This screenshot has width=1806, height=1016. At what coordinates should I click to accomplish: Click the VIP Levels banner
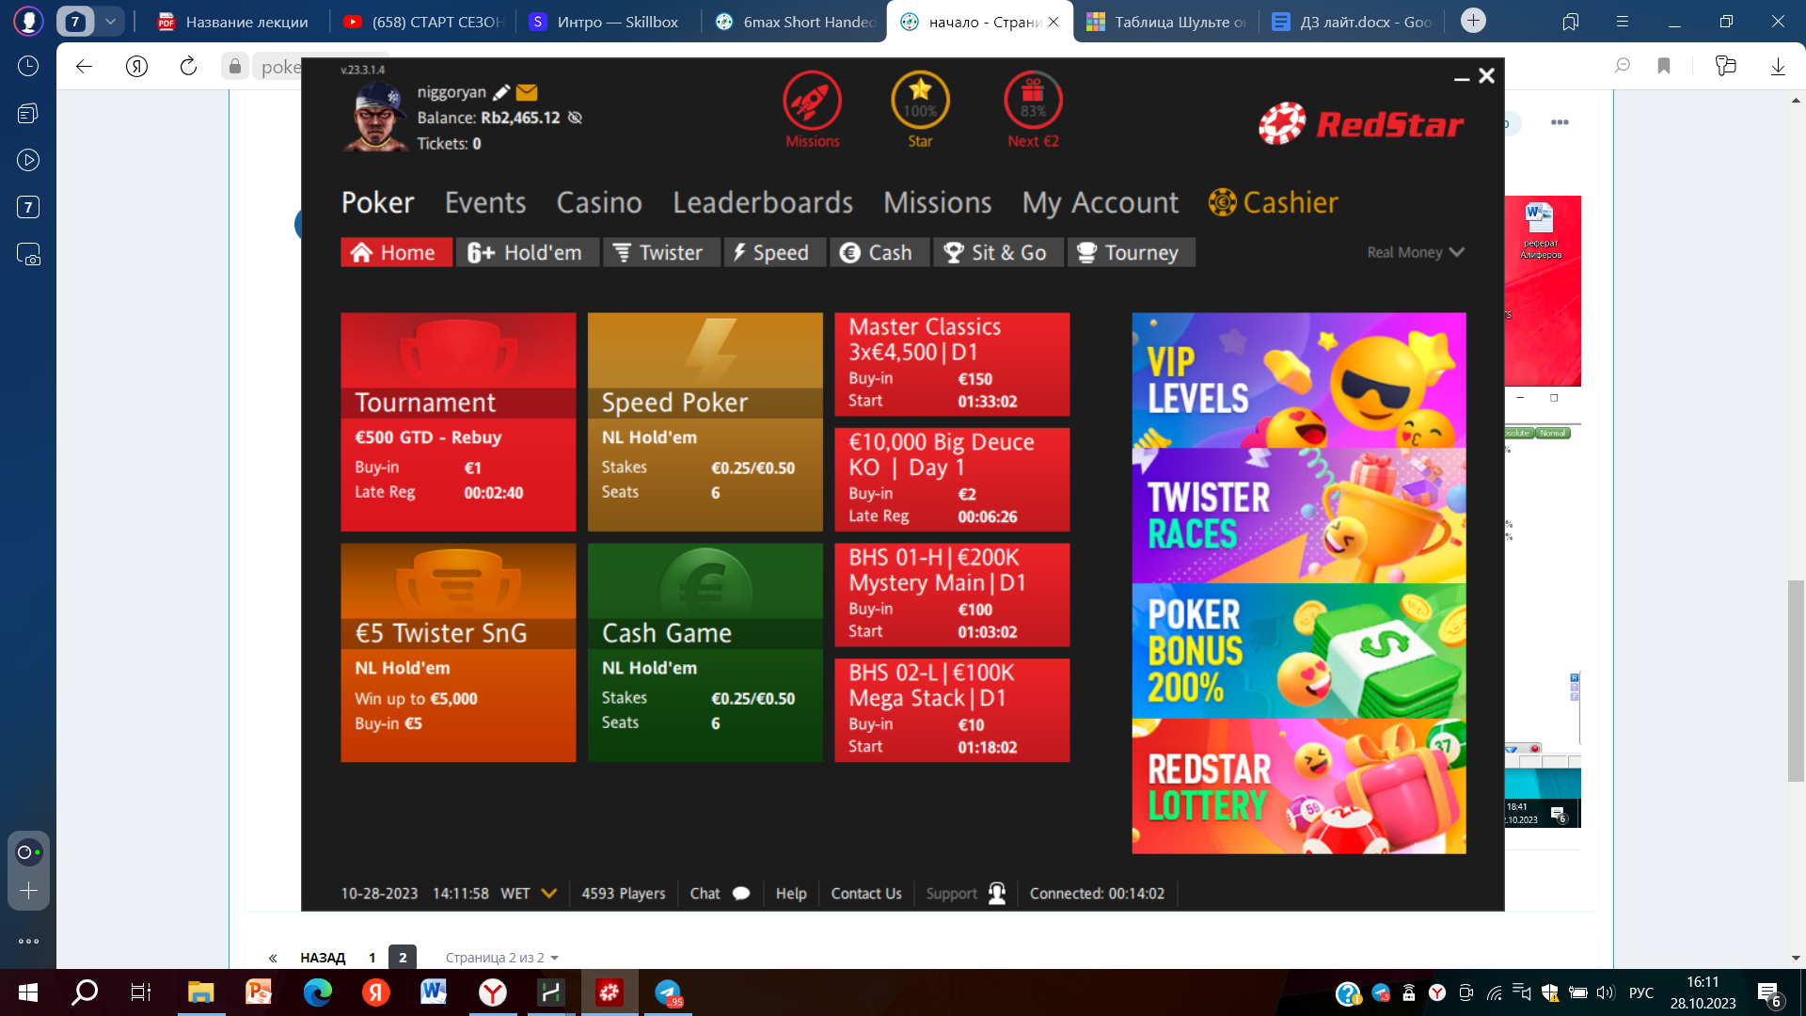click(1298, 380)
